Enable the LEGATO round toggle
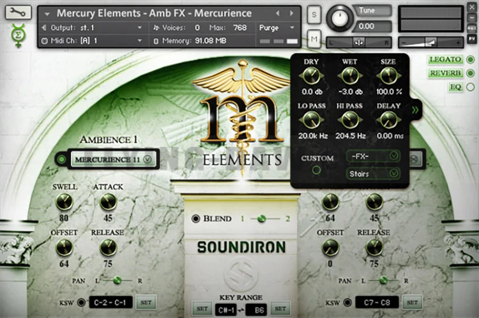The height and width of the screenshot is (318, 479). point(471,59)
